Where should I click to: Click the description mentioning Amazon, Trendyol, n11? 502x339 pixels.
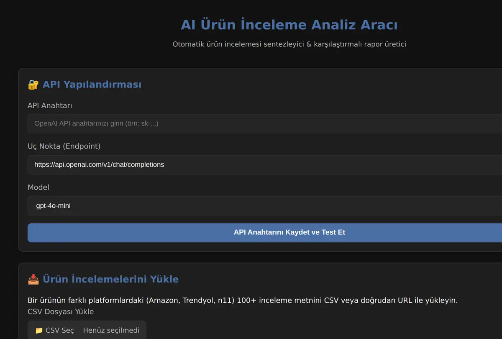point(243,300)
